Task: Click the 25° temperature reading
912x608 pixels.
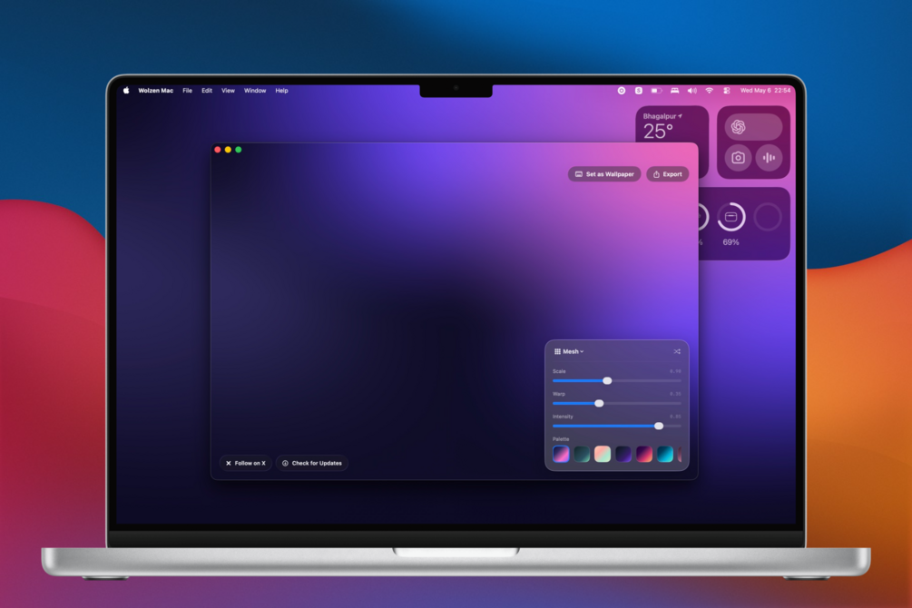Action: [658, 132]
